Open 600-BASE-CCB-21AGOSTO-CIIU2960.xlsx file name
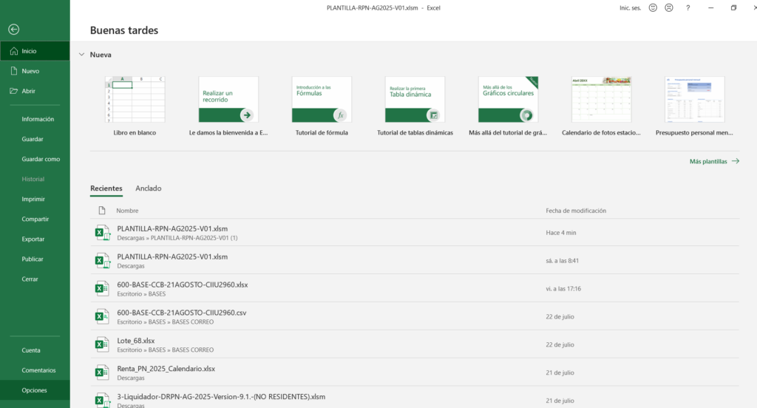Screen dimensions: 757x408 coord(183,285)
